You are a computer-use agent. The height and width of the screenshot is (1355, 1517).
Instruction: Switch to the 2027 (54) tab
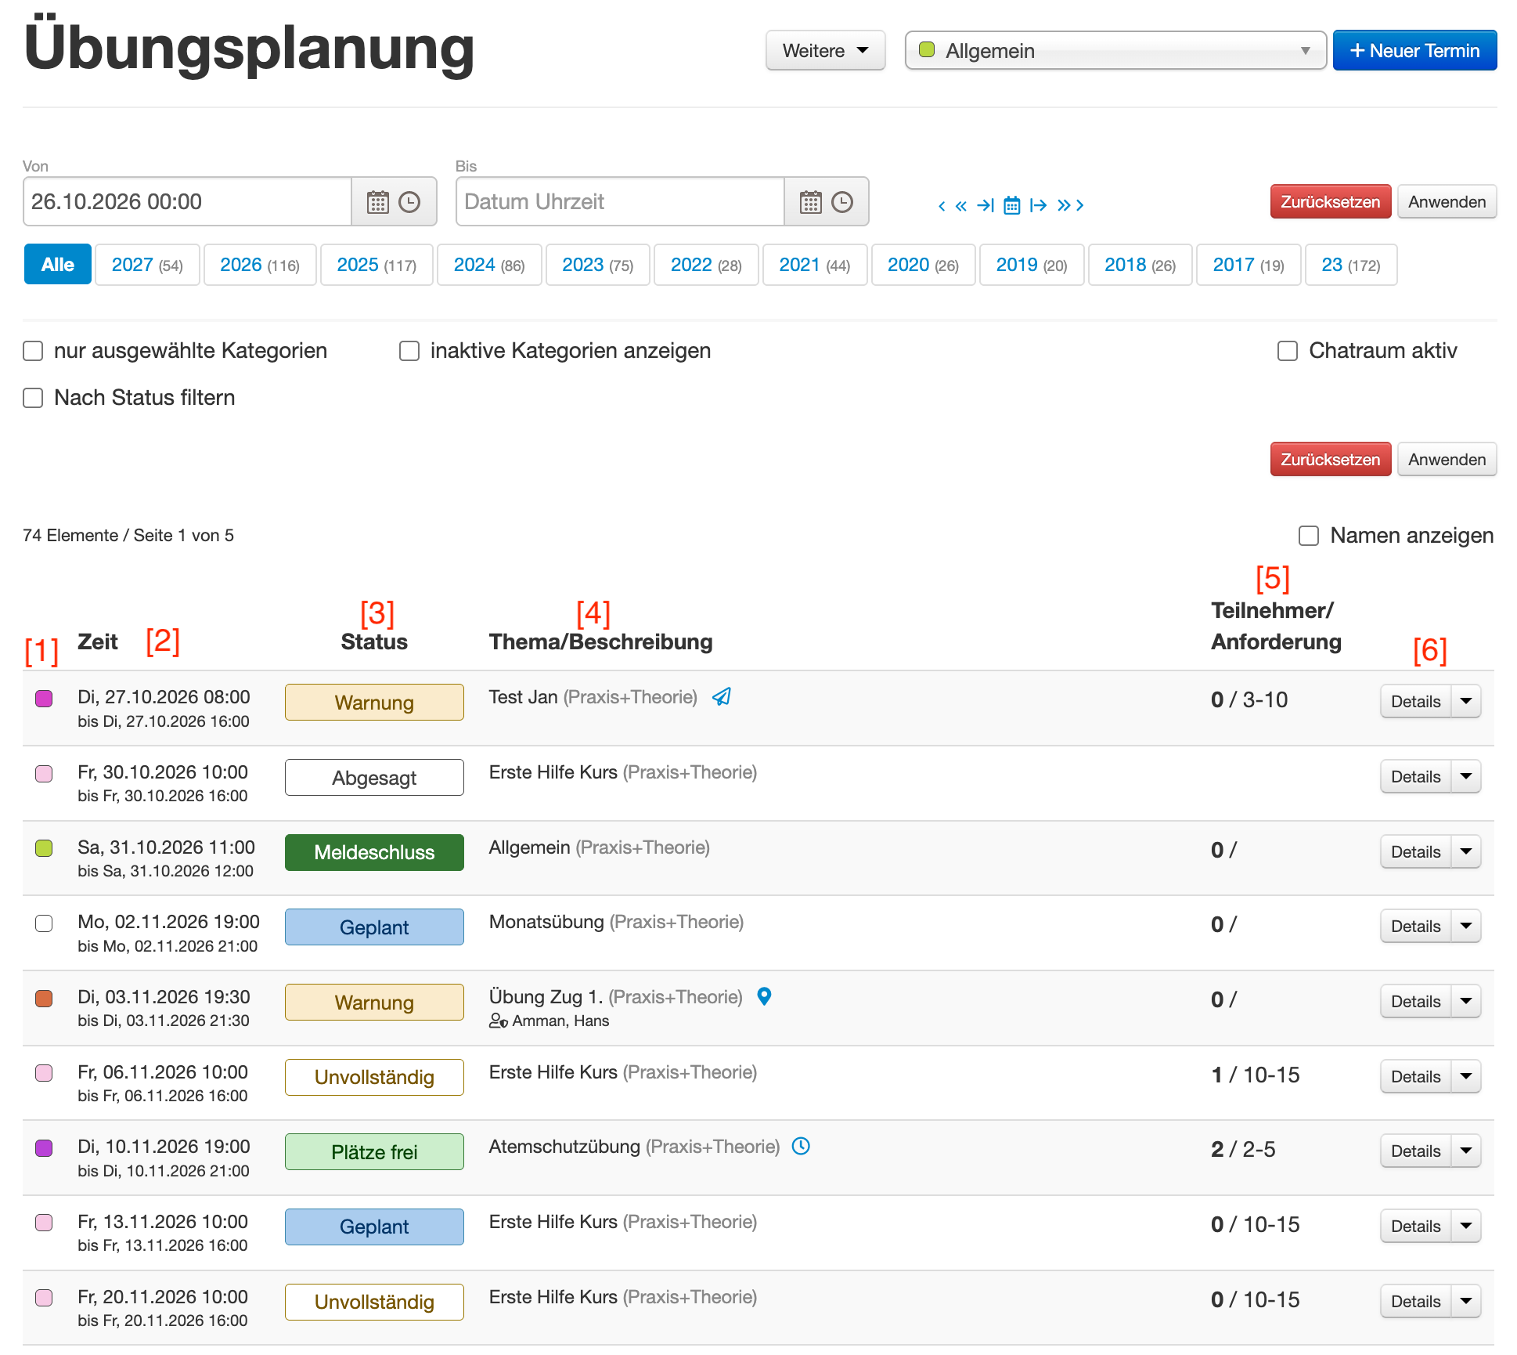tap(147, 265)
